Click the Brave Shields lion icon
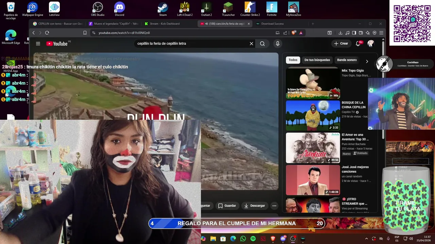435x244 pixels. tap(294, 33)
